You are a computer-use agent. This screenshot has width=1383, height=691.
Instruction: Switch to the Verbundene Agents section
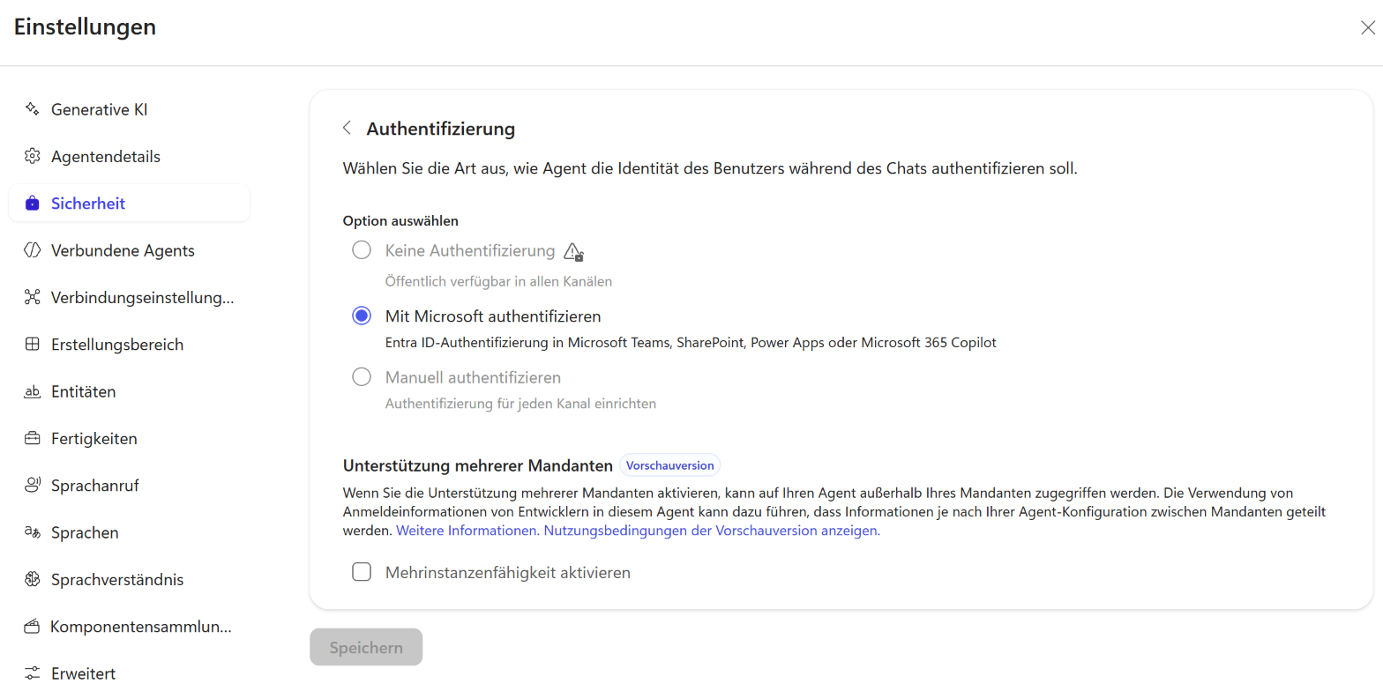pyautogui.click(x=129, y=250)
